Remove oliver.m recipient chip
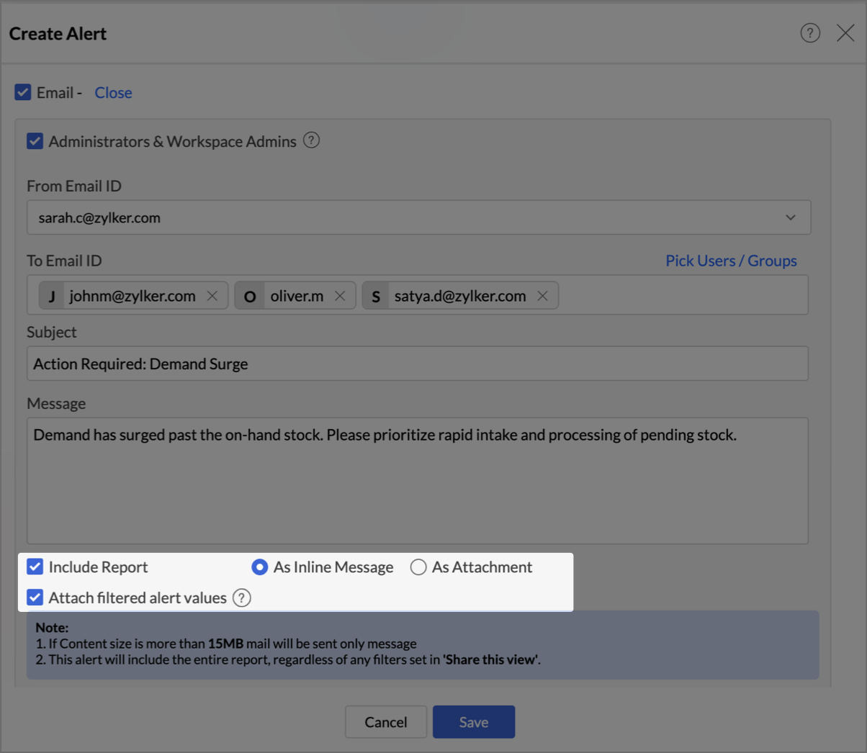This screenshot has height=753, width=867. click(340, 296)
